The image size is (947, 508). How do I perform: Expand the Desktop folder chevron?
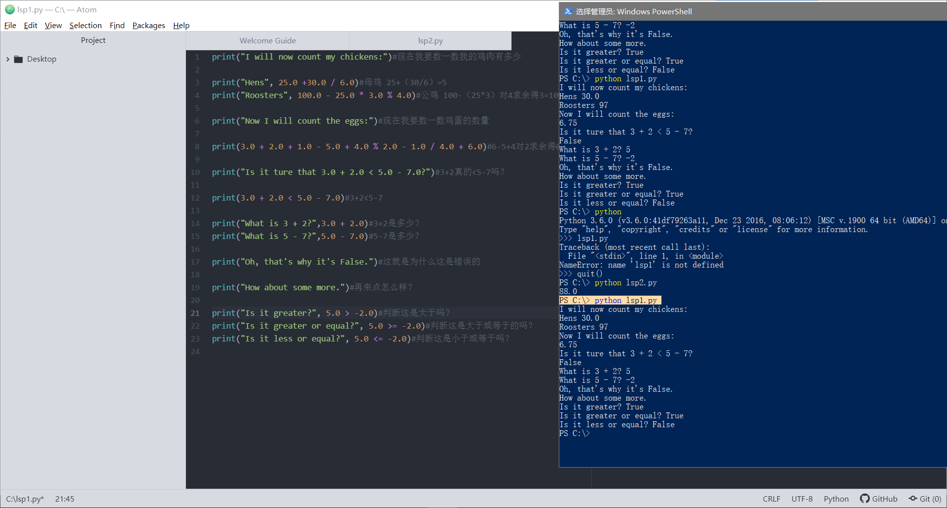coord(7,59)
